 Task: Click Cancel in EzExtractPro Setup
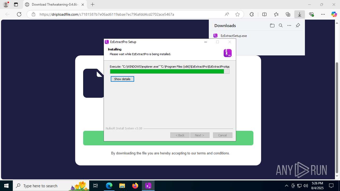point(223,135)
